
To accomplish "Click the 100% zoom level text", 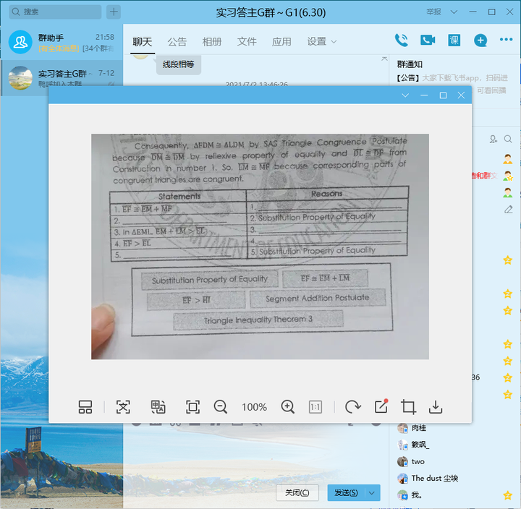I will (254, 407).
